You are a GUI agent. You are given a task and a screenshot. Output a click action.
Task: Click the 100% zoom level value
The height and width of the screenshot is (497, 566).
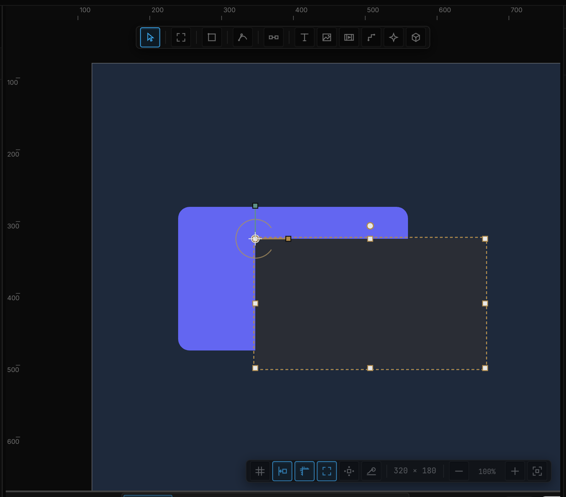[487, 472]
